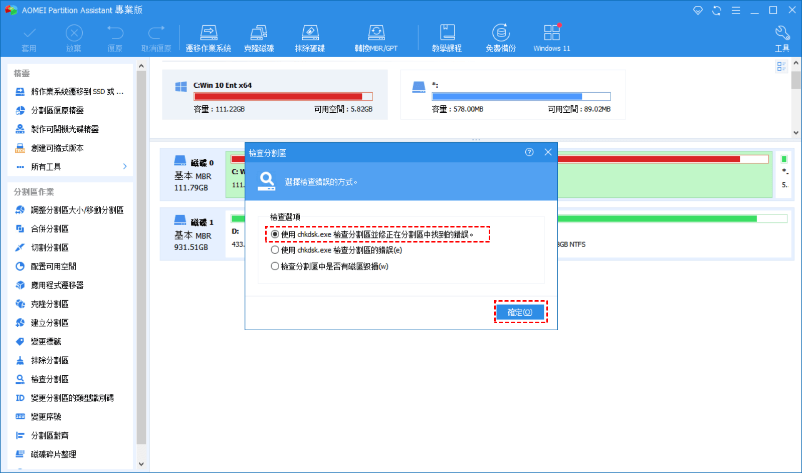Open the help icon in 檢查分割區 dialog
The width and height of the screenshot is (802, 473).
529,152
